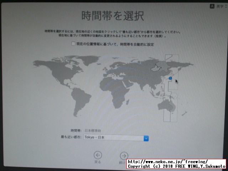Click the back arrow button (戻る)
Image resolution: width=228 pixels, height=171 pixels.
(x=98, y=155)
